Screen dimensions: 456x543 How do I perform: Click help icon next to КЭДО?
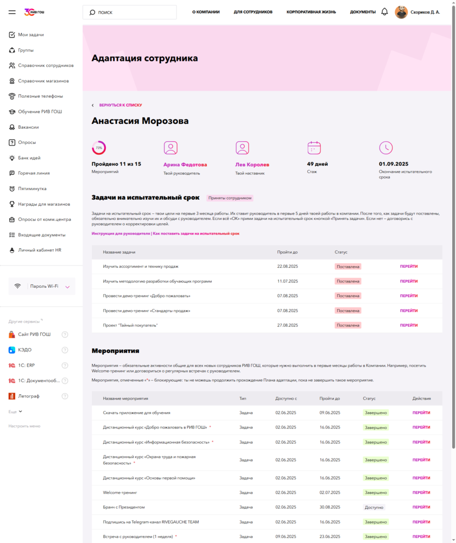pos(65,350)
